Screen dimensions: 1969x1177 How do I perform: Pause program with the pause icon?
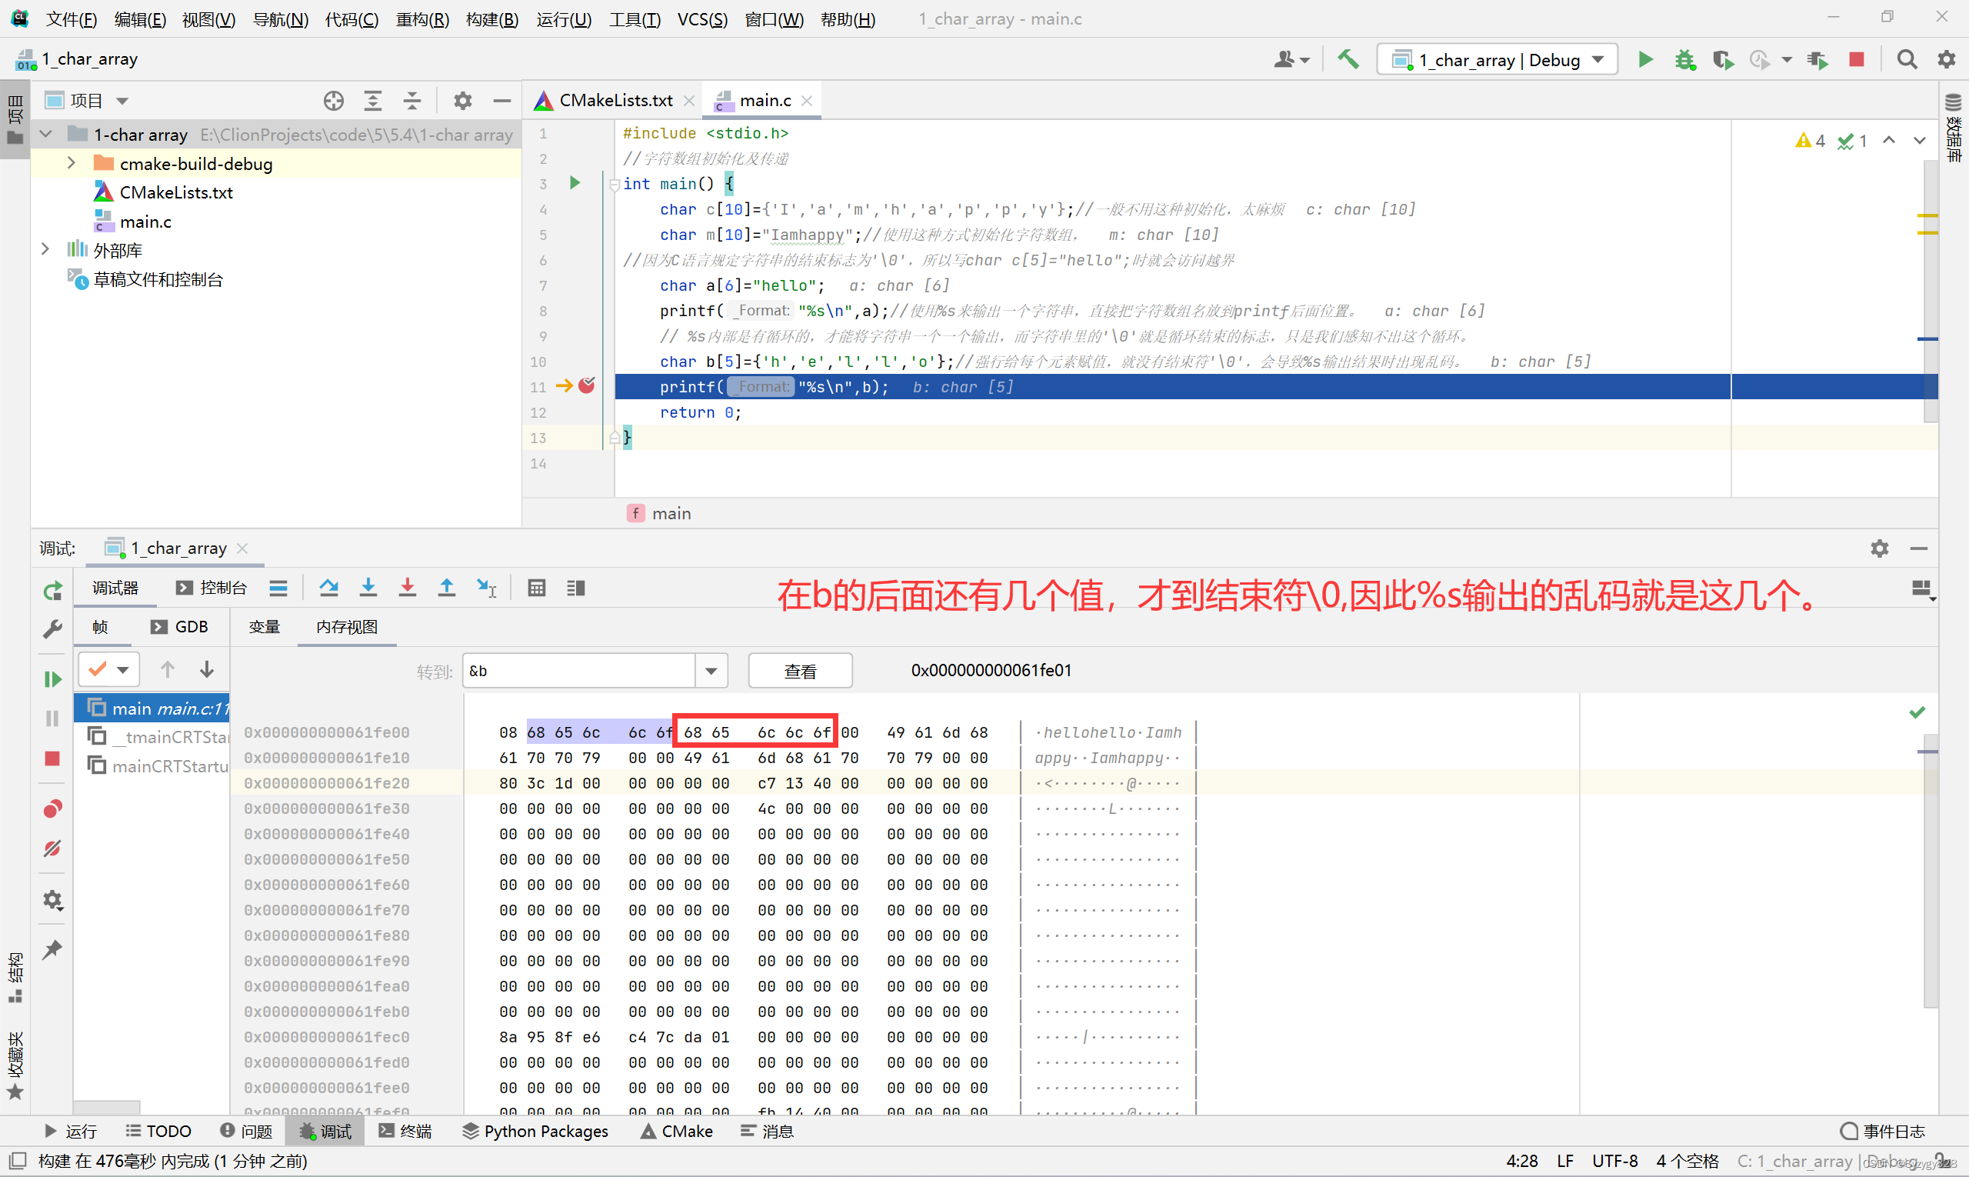click(x=52, y=719)
